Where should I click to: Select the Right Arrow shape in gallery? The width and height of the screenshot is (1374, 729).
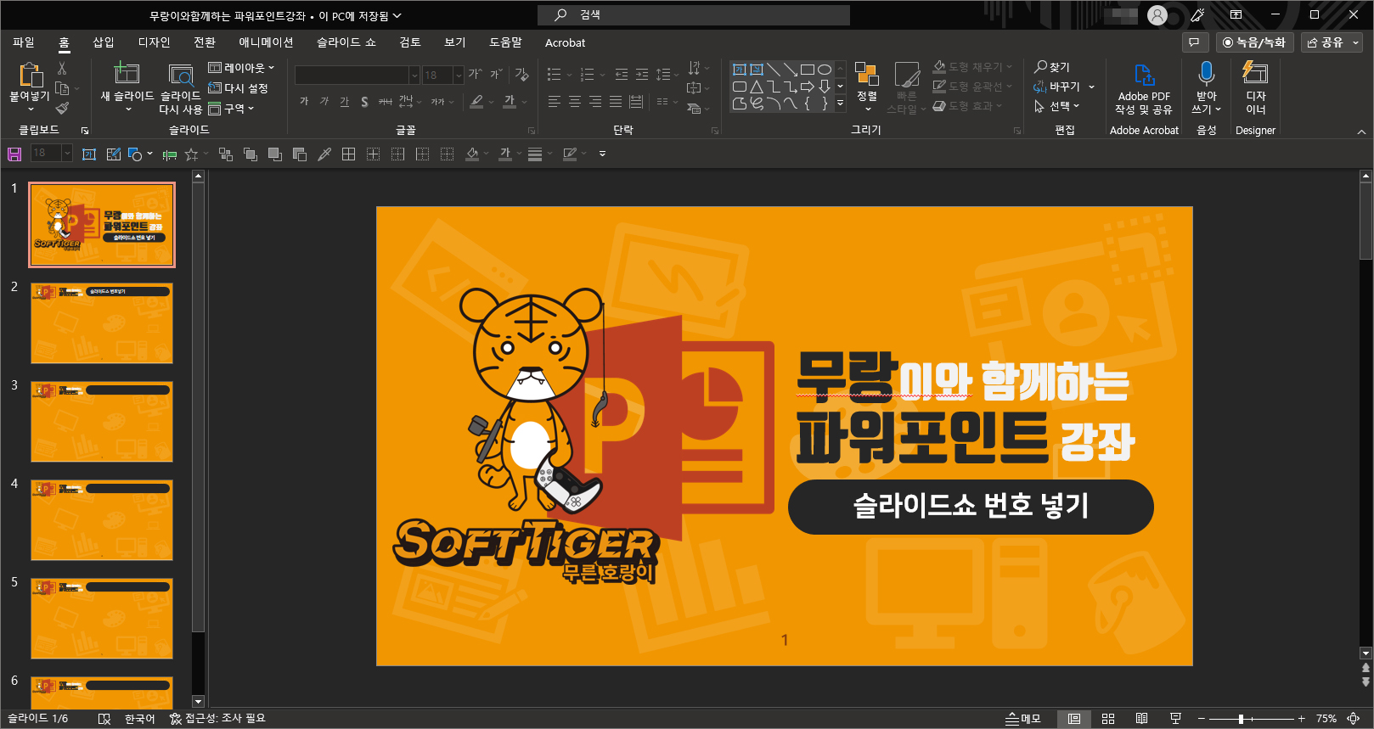point(808,87)
